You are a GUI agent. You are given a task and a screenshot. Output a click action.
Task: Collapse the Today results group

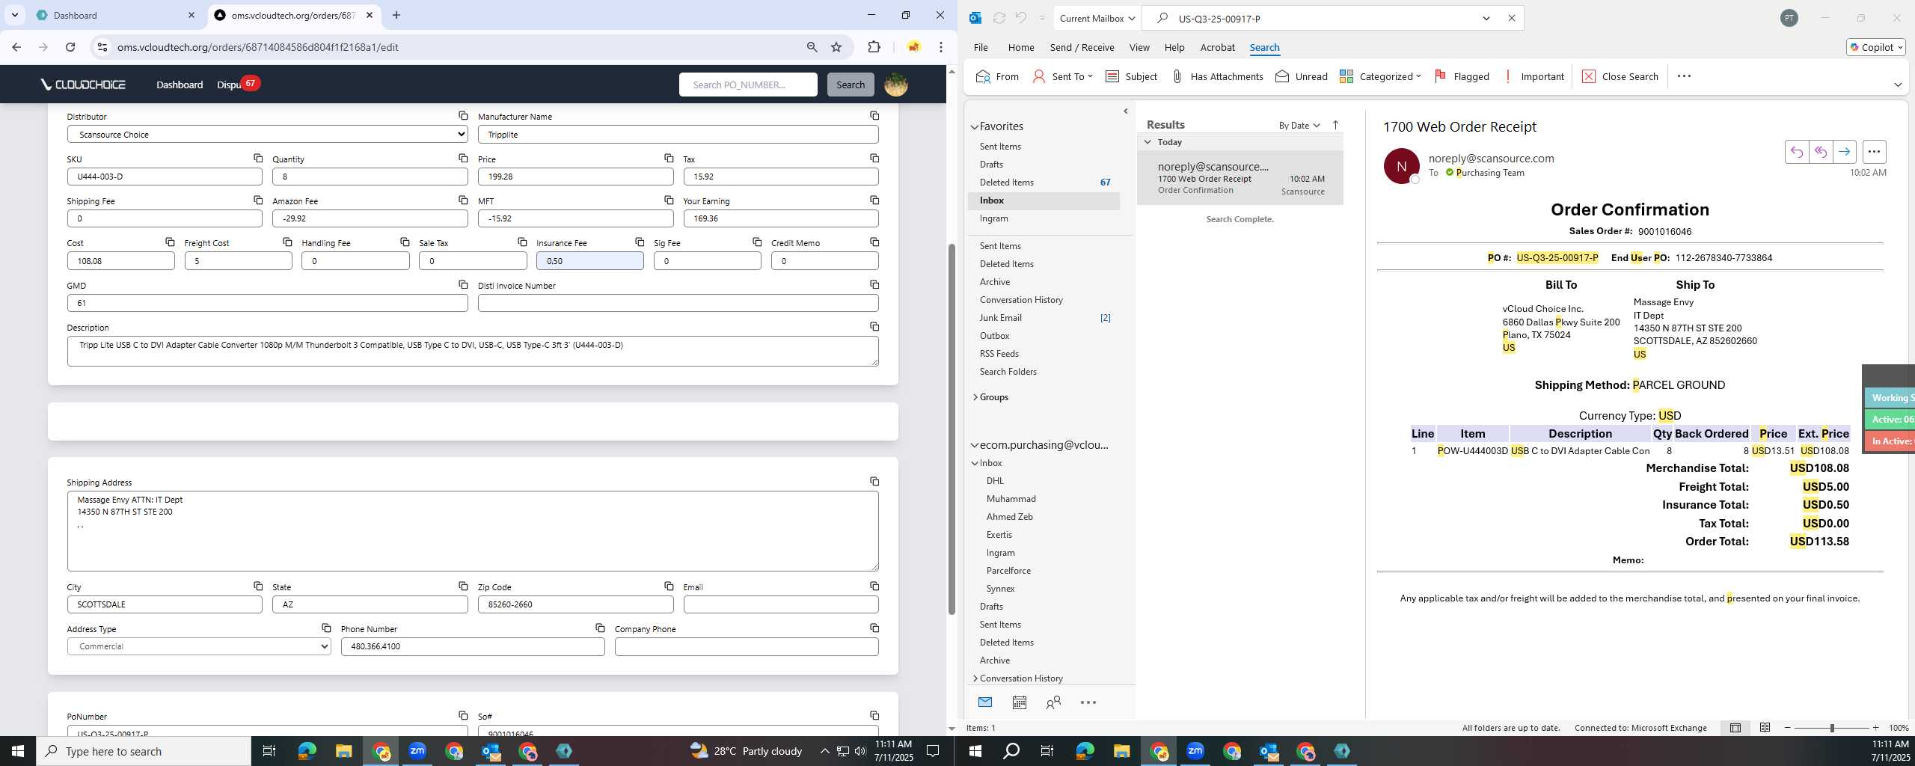click(1148, 142)
